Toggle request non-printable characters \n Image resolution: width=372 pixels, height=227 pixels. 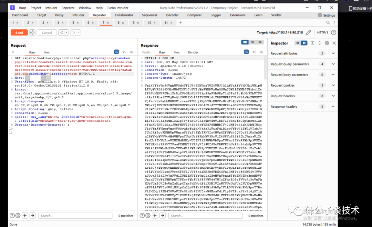[x=124, y=52]
